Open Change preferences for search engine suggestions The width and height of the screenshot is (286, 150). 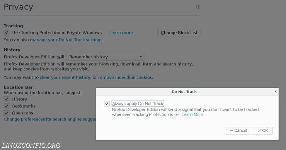point(50,119)
